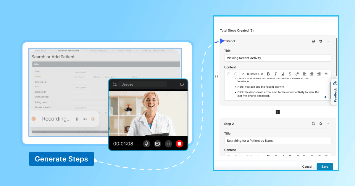The height and width of the screenshot is (186, 355).
Task: Toggle underline in Step 1 editor
Action: click(x=283, y=74)
